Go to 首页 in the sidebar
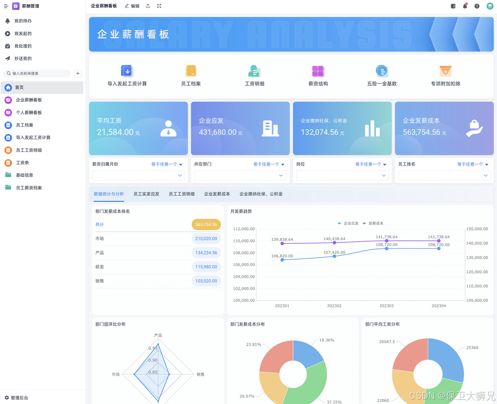Screen dimensions: 497x404 [x=42, y=87]
